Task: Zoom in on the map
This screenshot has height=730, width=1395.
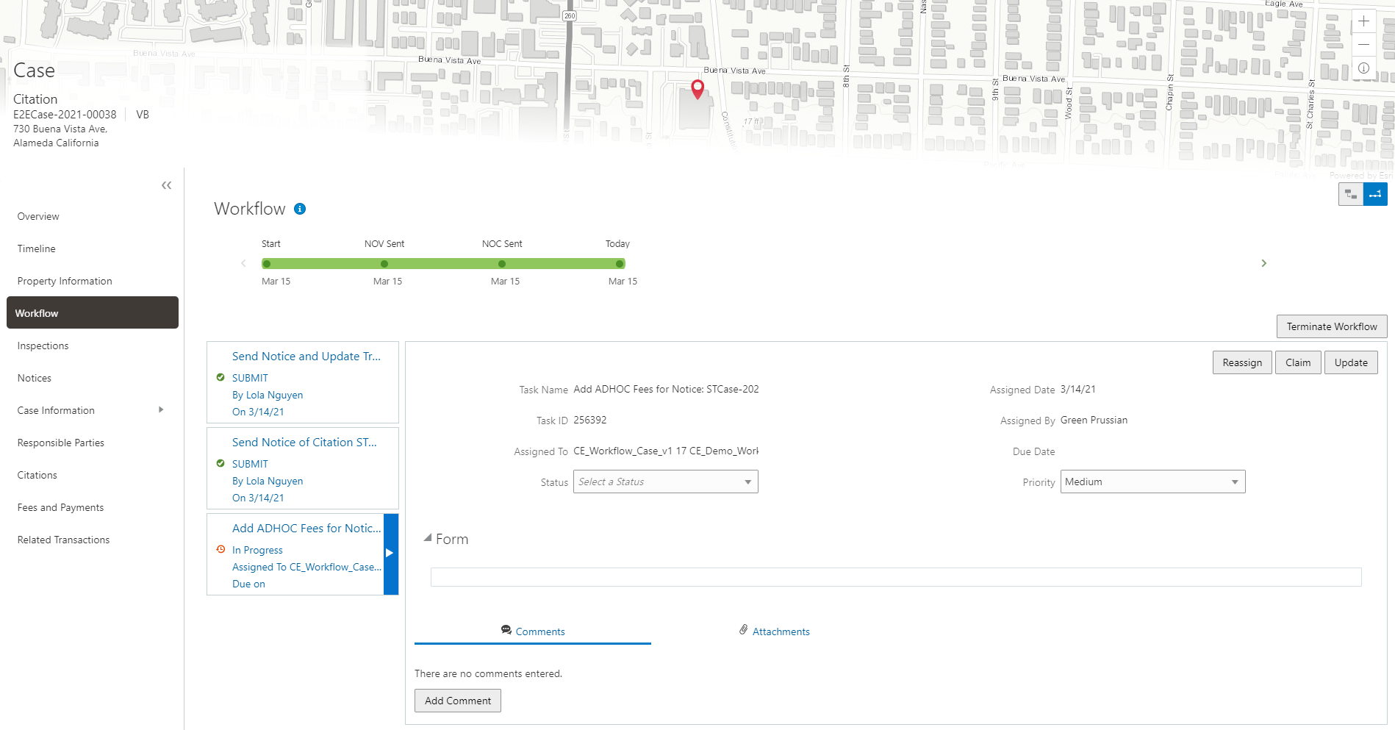Action: (x=1363, y=21)
